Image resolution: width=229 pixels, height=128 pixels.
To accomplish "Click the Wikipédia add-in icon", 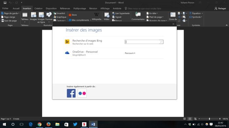I will click(x=97, y=16).
